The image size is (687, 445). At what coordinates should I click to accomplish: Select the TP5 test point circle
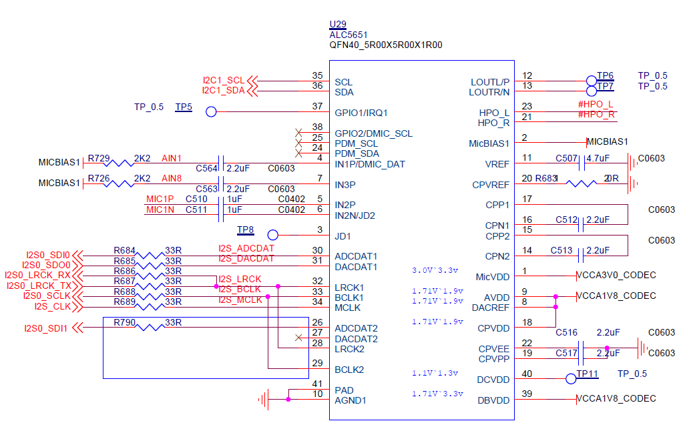point(211,111)
